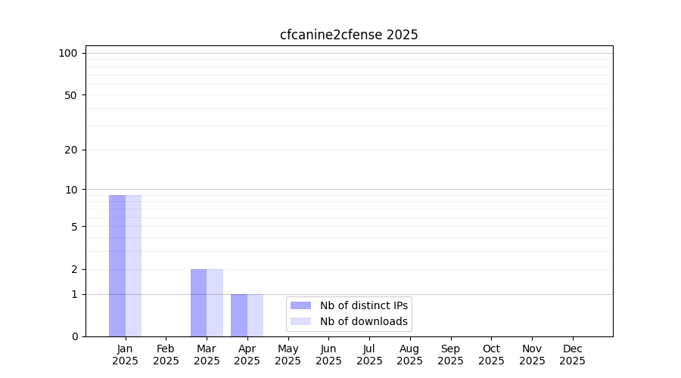The width and height of the screenshot is (681, 378).
Task: Click the Dec 2025 x-axis label
Action: pyautogui.click(x=572, y=355)
